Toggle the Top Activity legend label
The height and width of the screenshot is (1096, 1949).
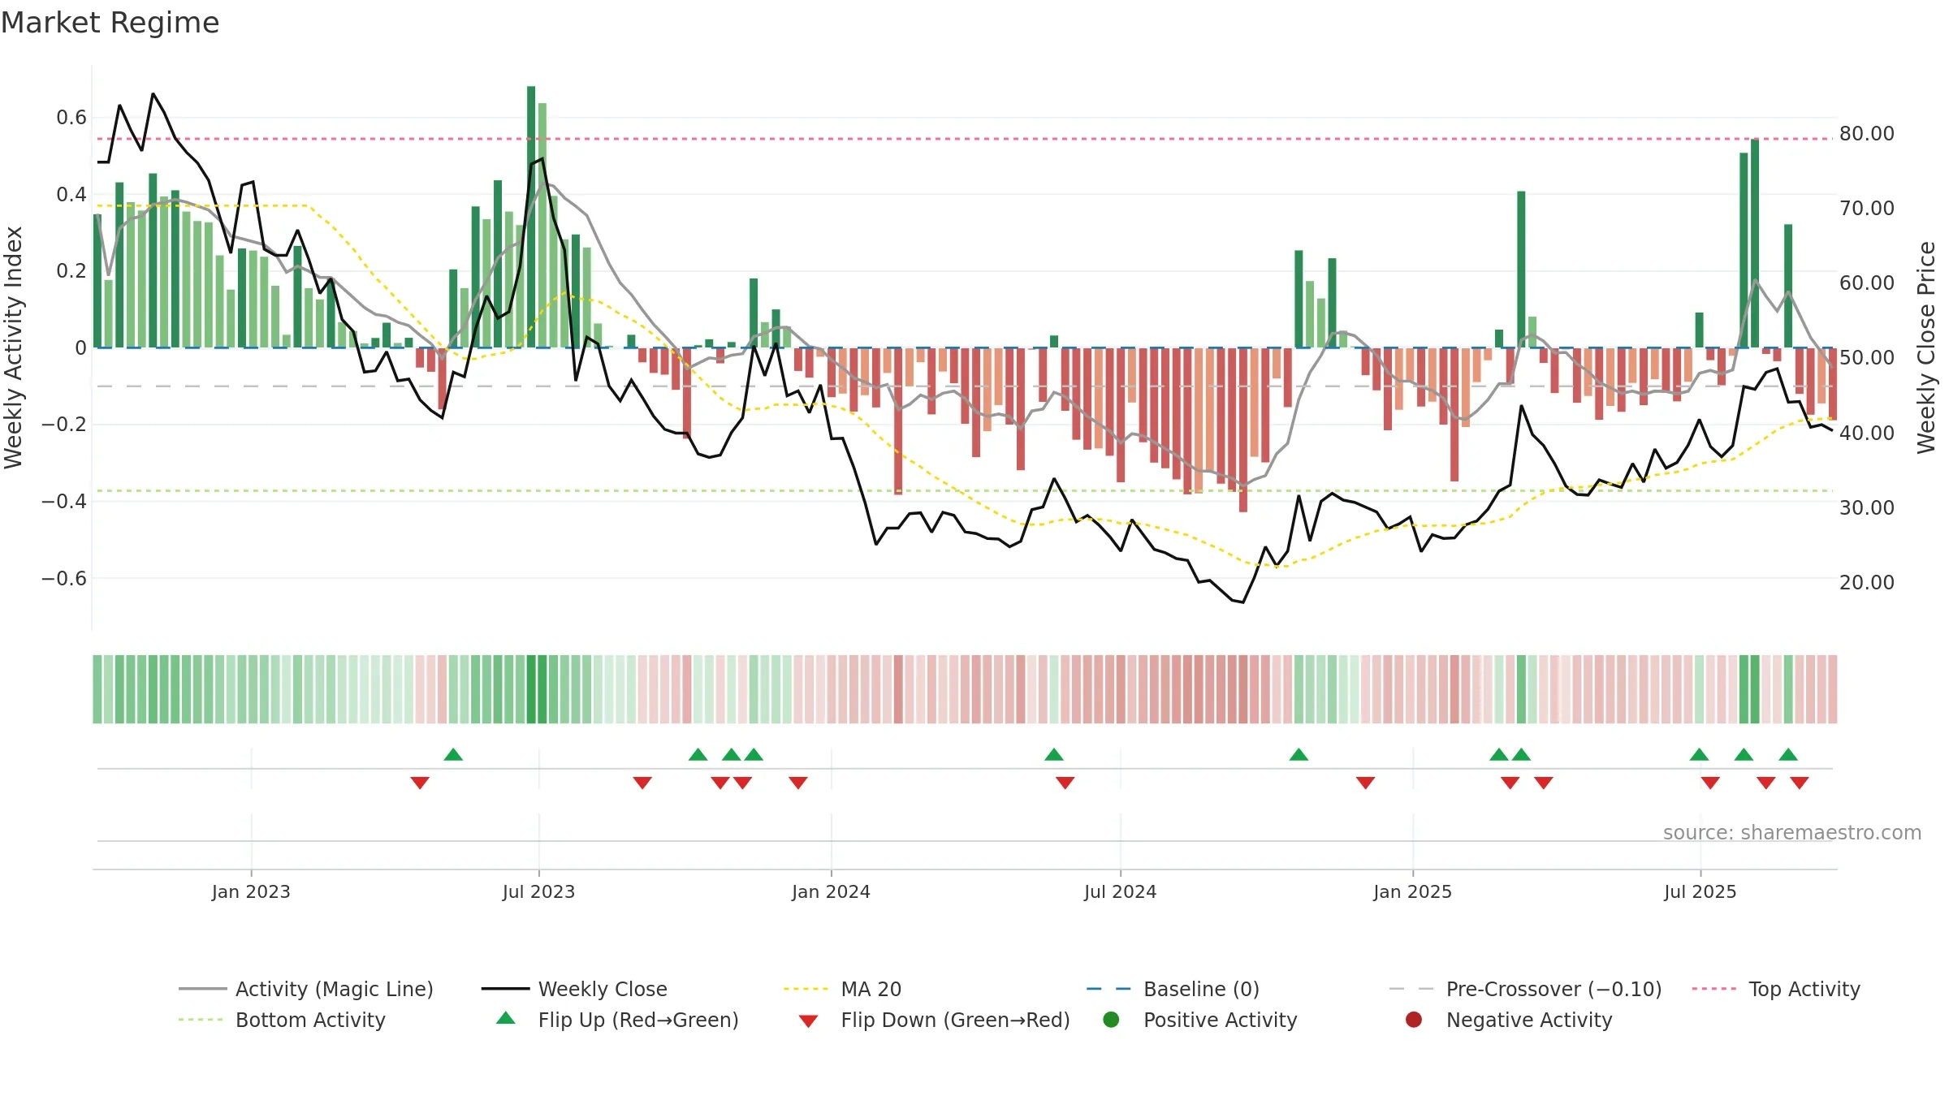(x=1804, y=989)
